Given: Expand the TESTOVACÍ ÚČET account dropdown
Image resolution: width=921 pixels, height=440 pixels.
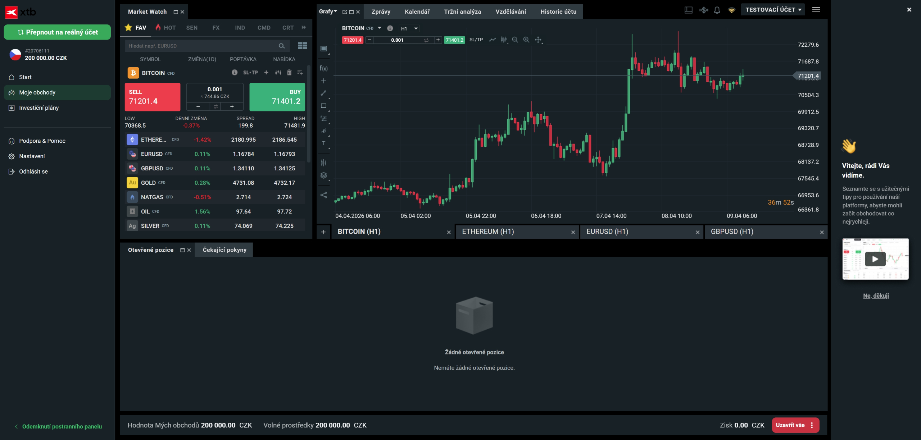Looking at the screenshot, I should [773, 10].
